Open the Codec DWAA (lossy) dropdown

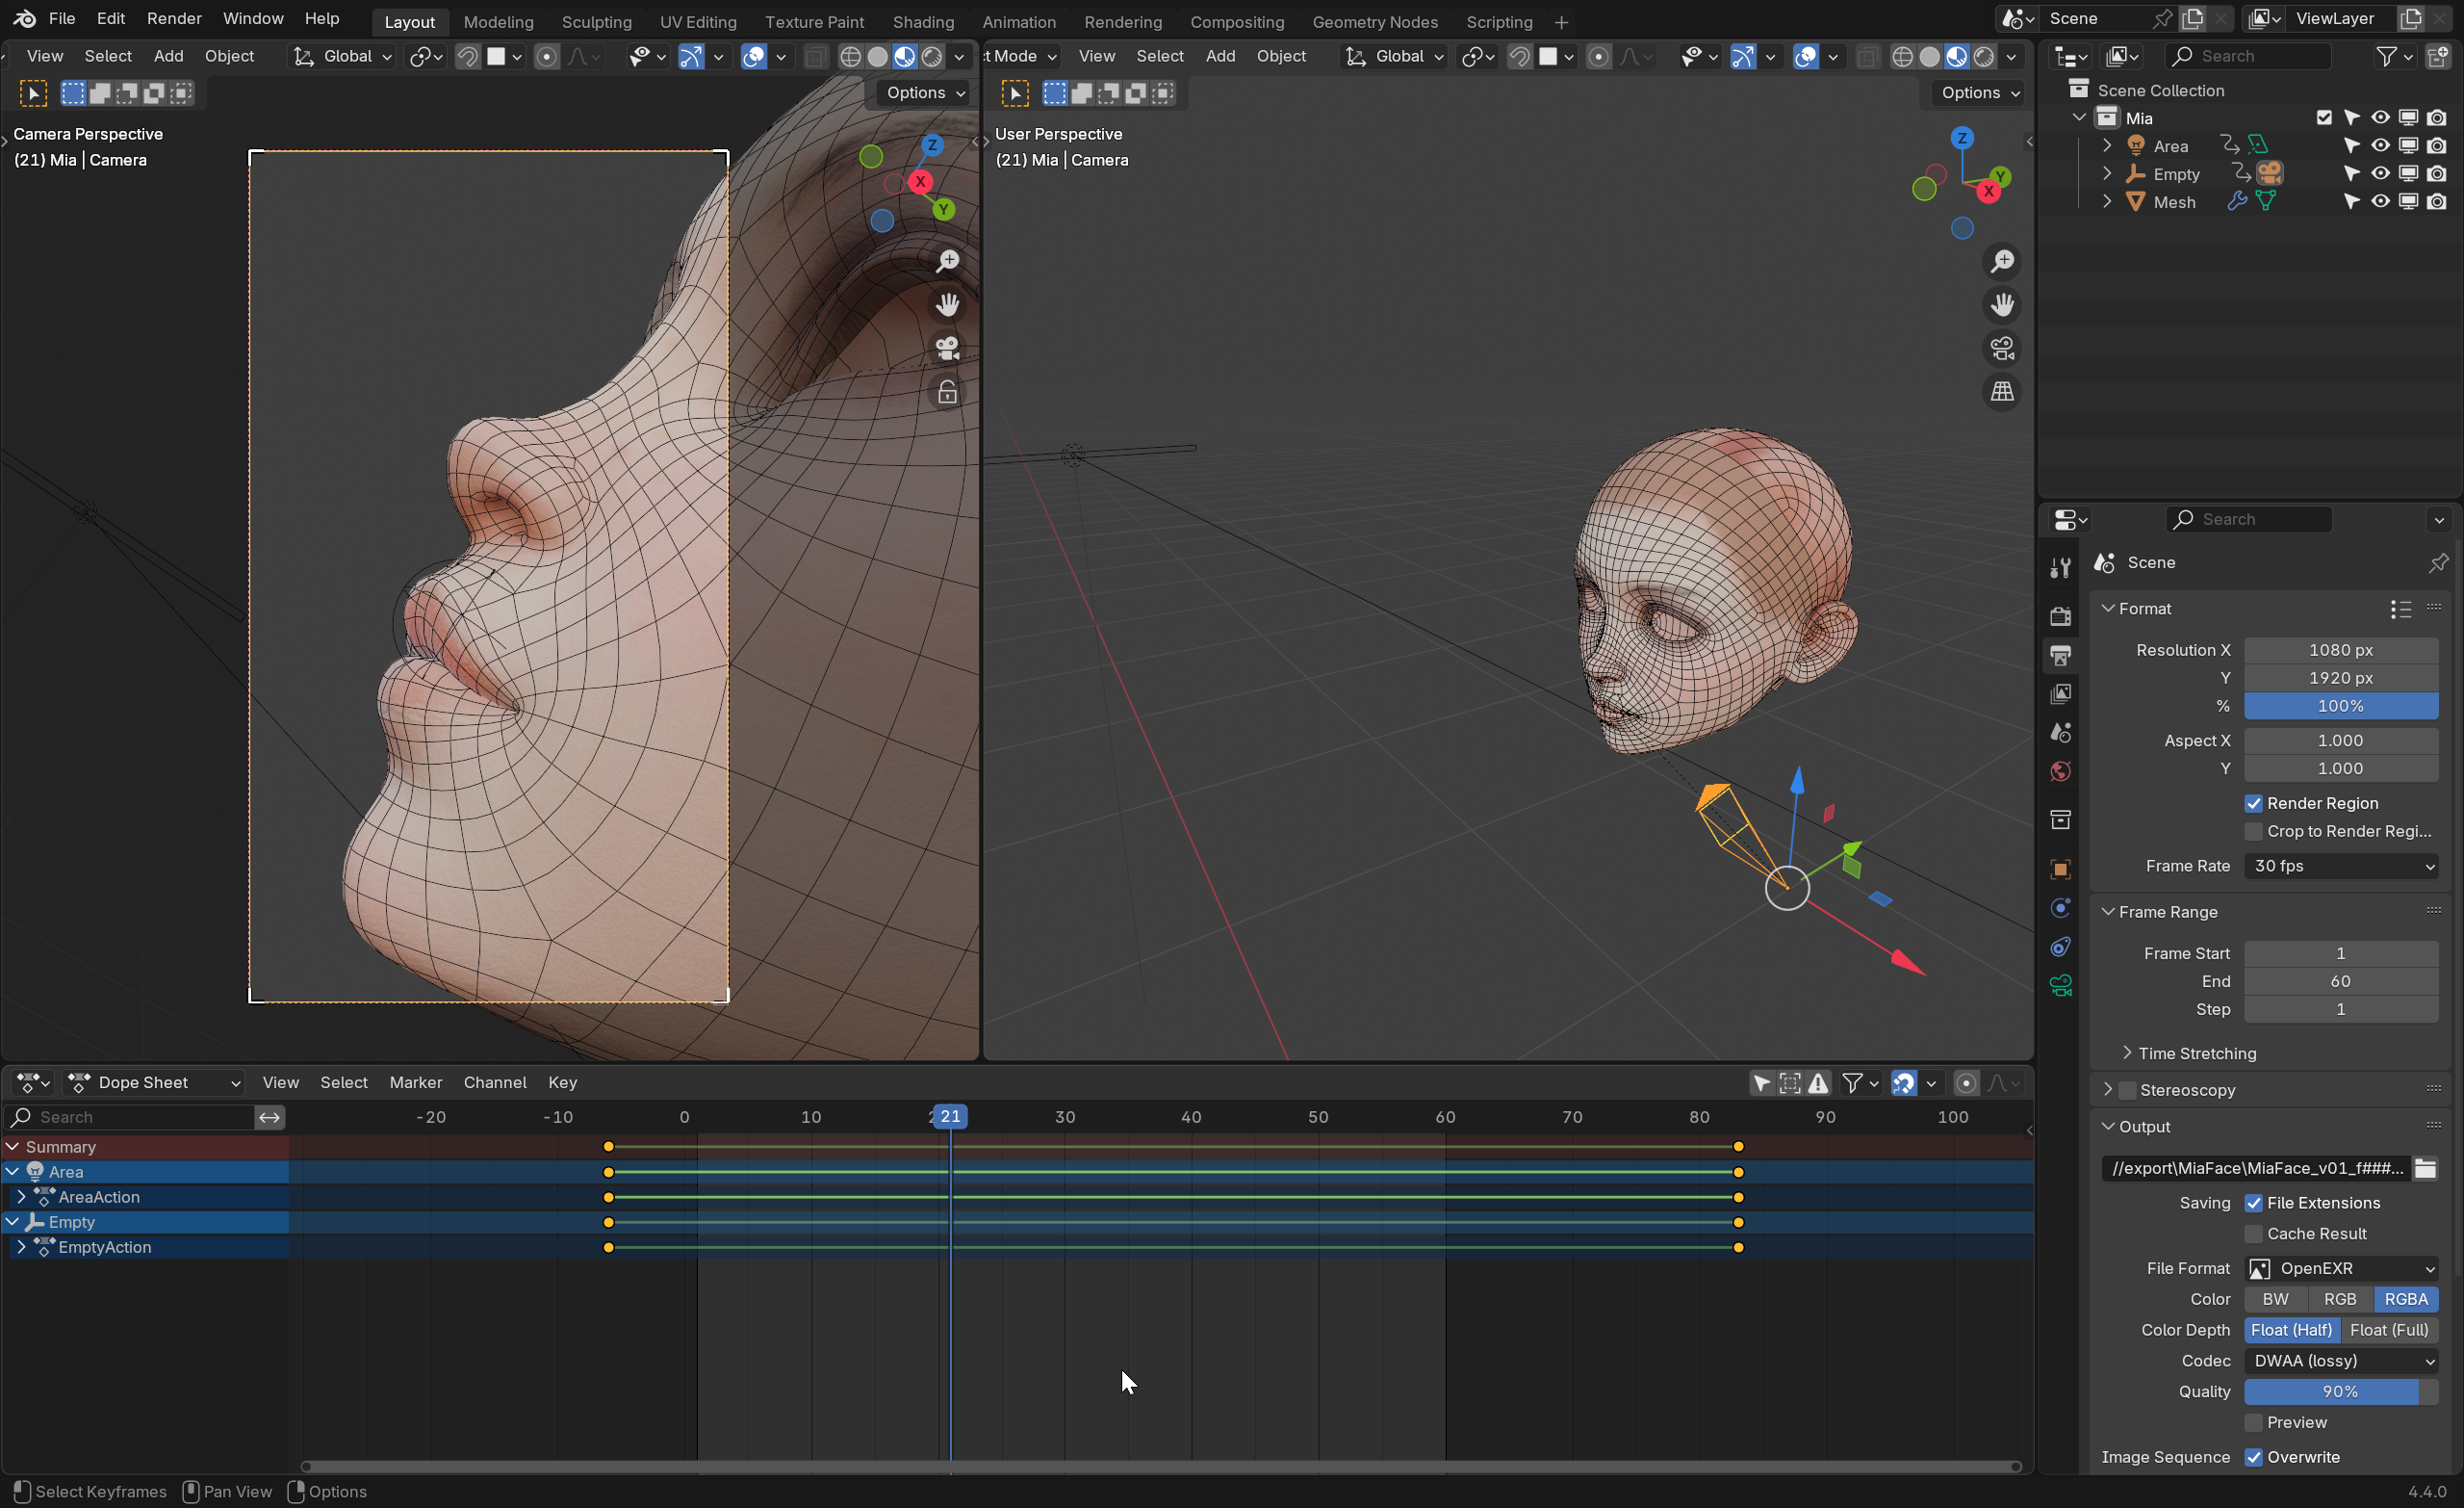click(x=2341, y=1361)
